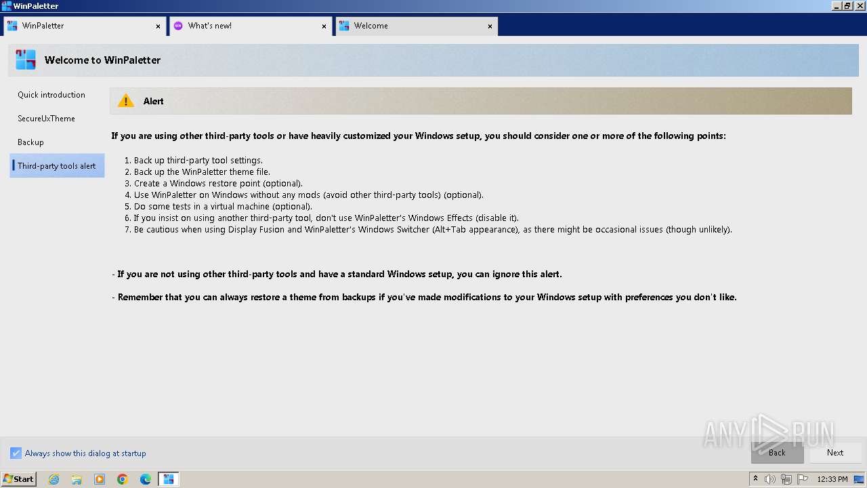Click the show desktop tray icon

coord(860,479)
